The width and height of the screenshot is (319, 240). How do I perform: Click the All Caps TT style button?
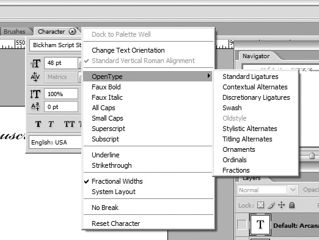(x=69, y=124)
